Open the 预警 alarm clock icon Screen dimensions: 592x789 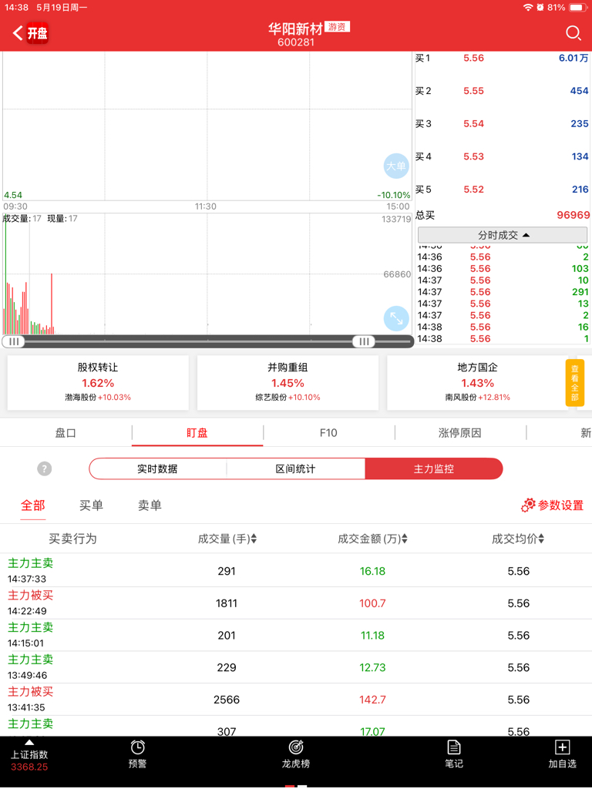(137, 754)
